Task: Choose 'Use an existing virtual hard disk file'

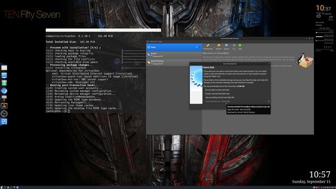Action: [x=219, y=97]
